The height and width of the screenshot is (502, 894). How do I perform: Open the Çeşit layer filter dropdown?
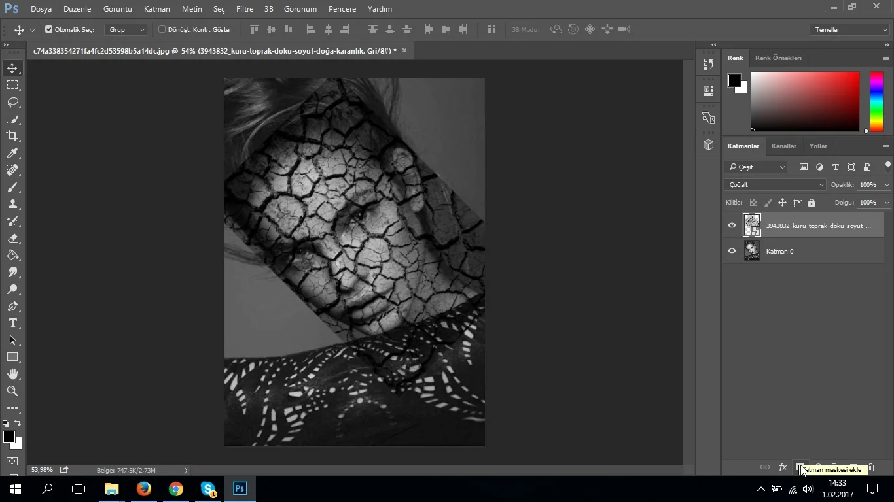point(756,167)
